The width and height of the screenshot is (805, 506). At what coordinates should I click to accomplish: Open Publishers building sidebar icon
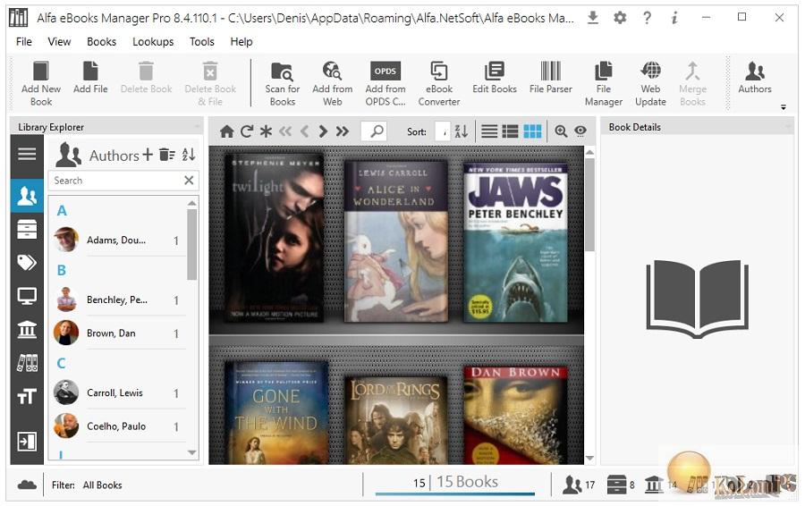(27, 329)
